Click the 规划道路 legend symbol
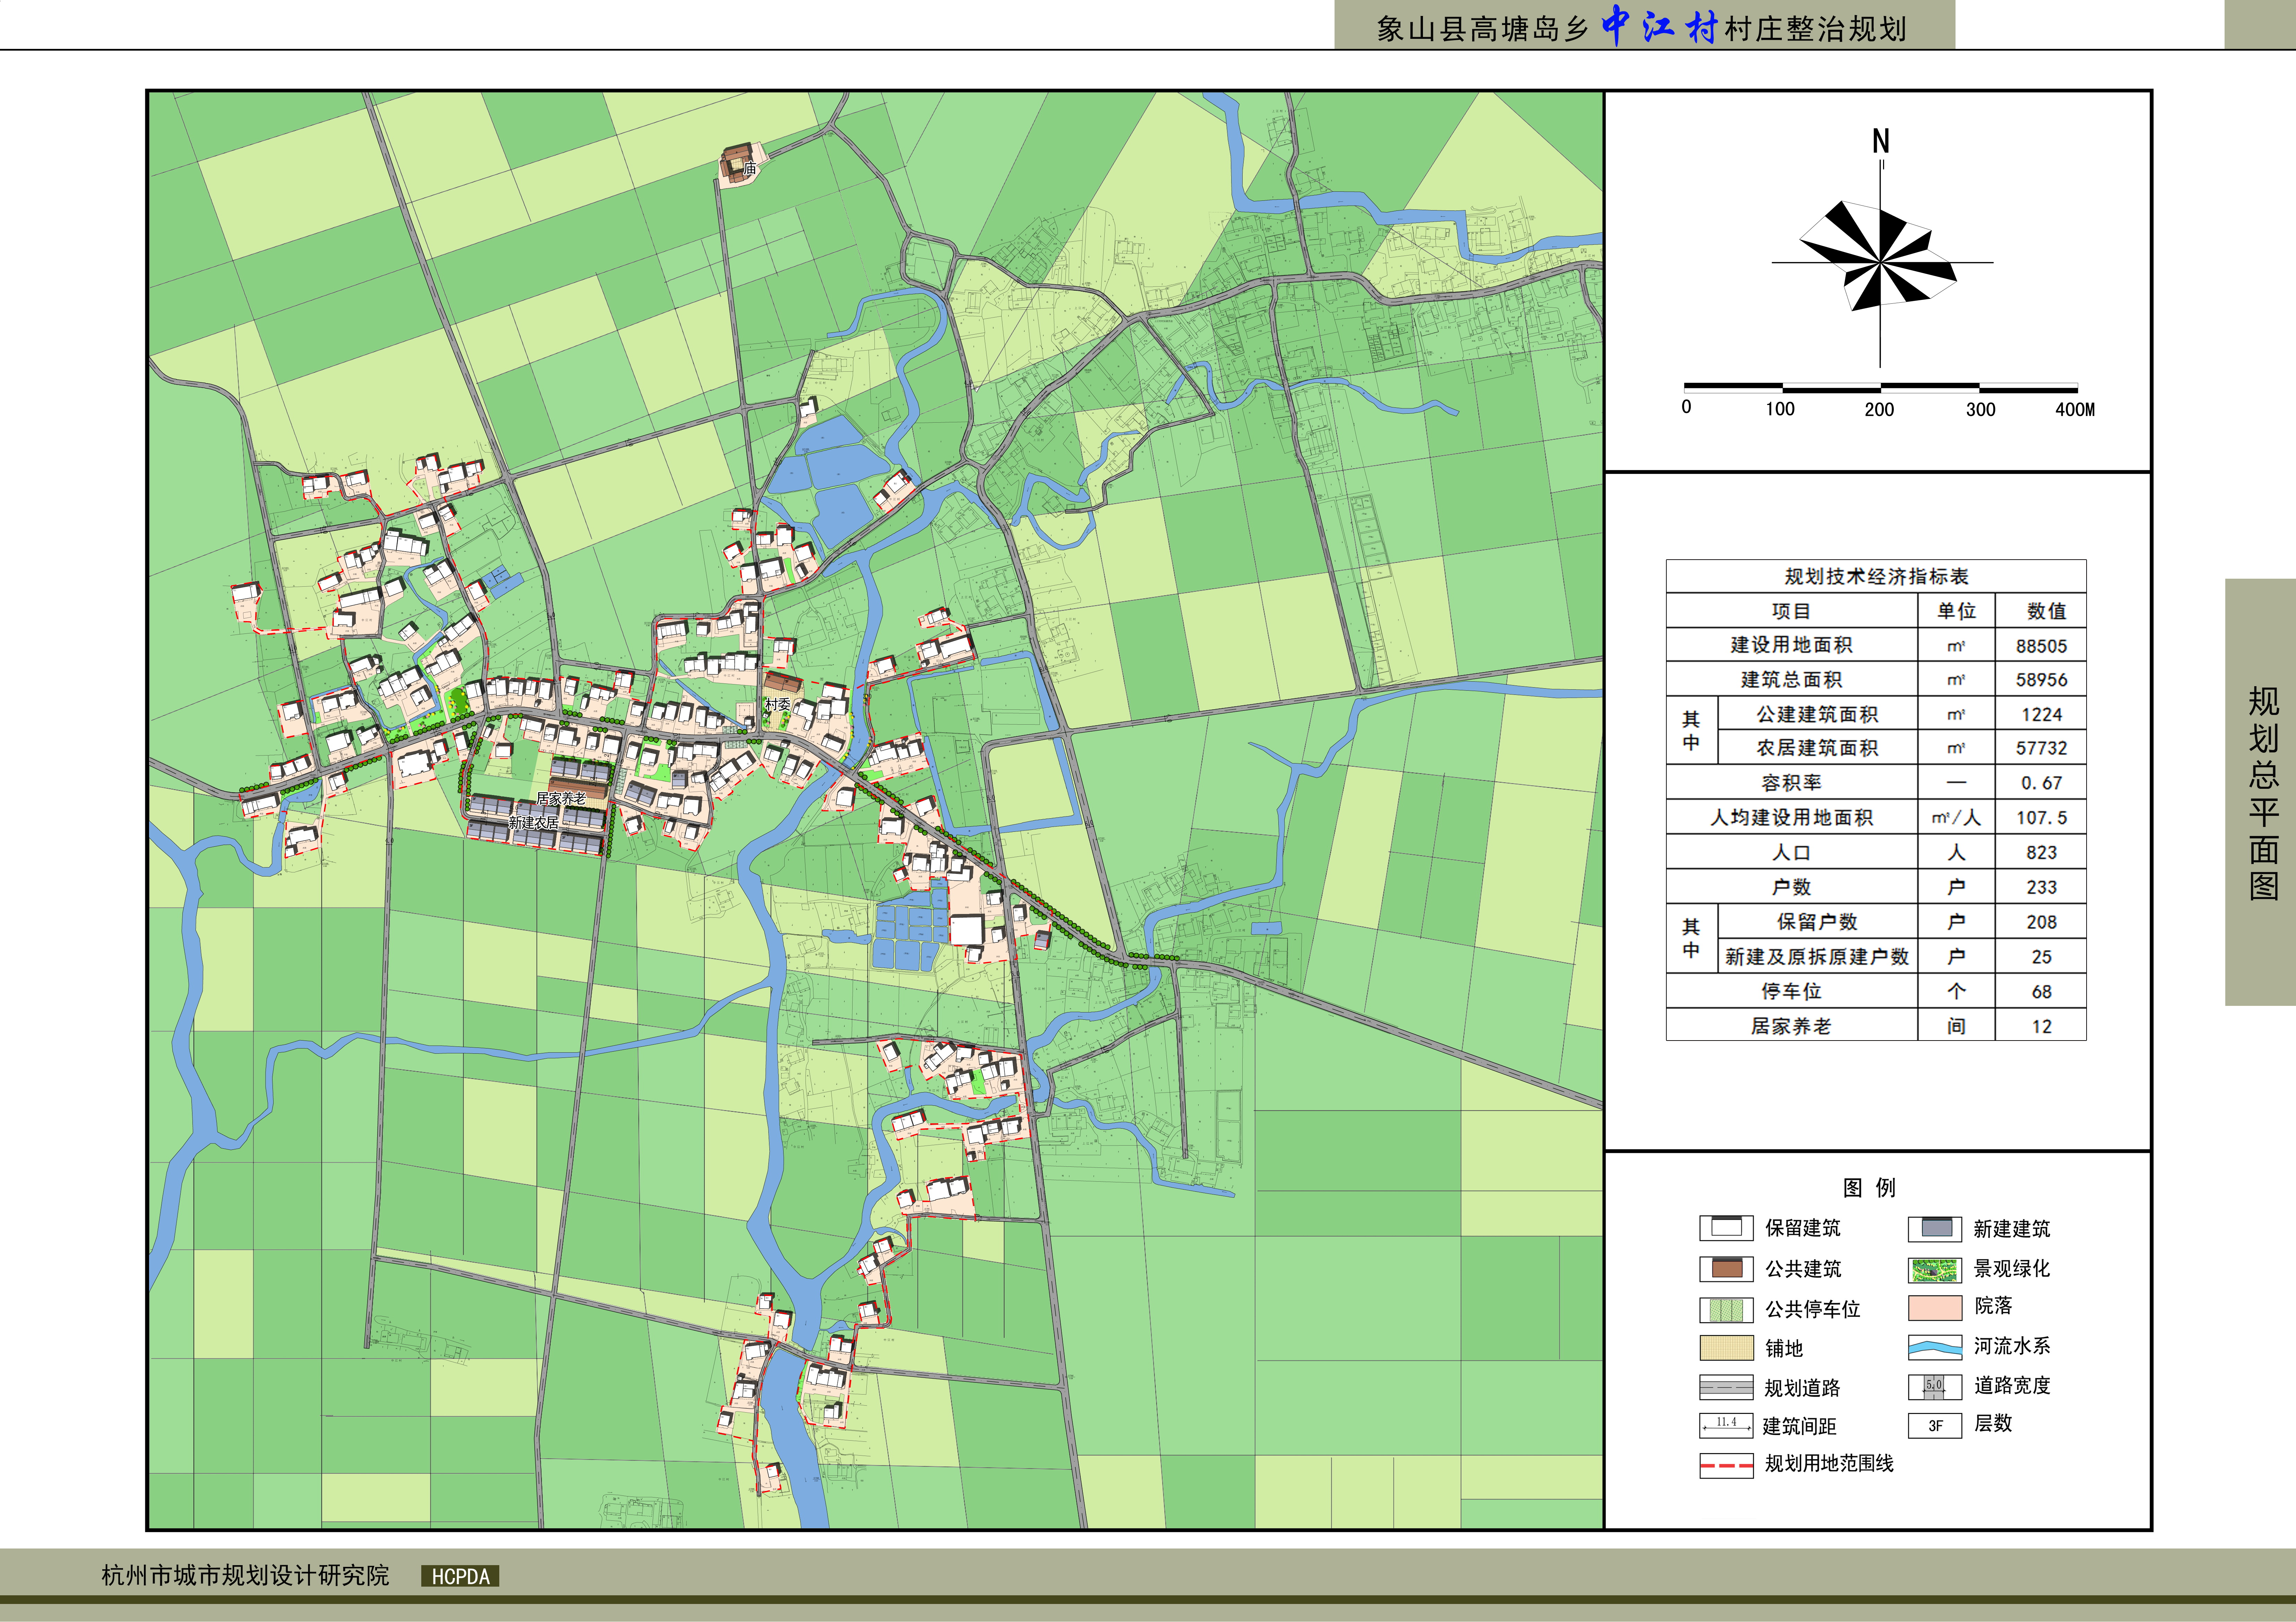This screenshot has height=1622, width=2296. tap(1726, 1387)
